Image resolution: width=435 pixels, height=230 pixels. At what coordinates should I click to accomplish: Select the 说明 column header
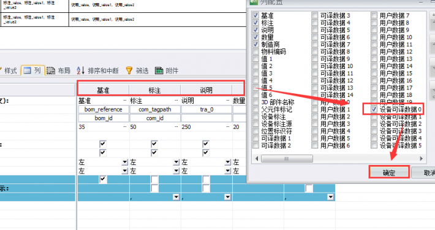pyautogui.click(x=206, y=90)
